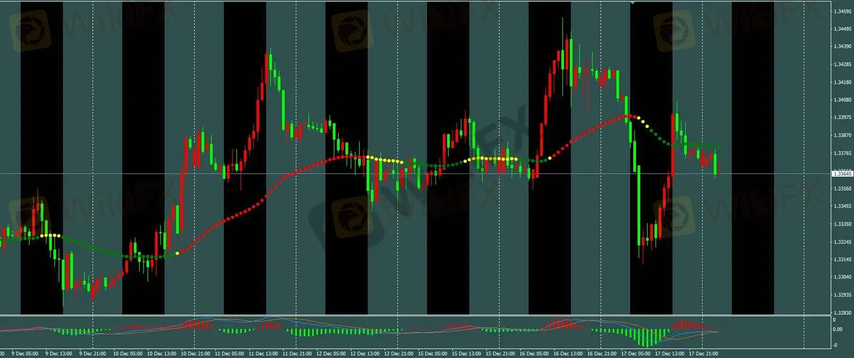Select the 17 Dec 21:00 time label

tap(704, 353)
